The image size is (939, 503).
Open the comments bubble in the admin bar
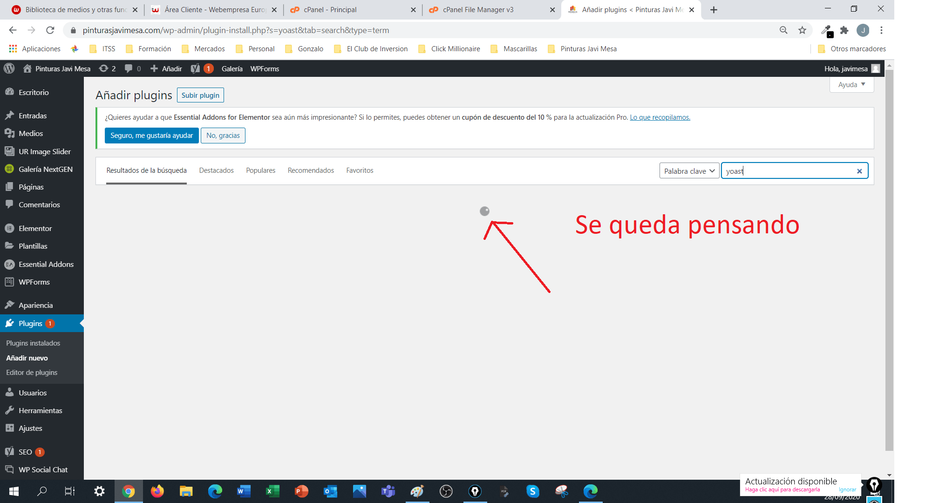(133, 68)
